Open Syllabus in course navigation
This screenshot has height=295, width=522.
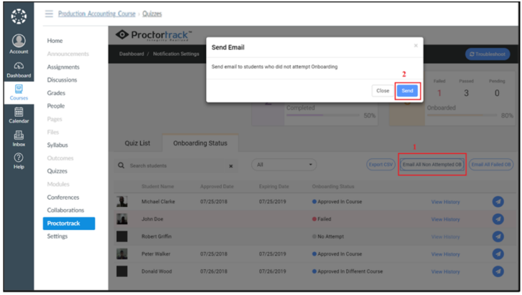[57, 145]
